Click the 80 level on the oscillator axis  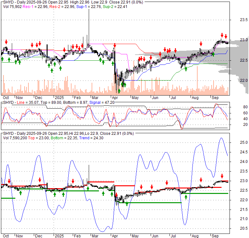[245, 107]
